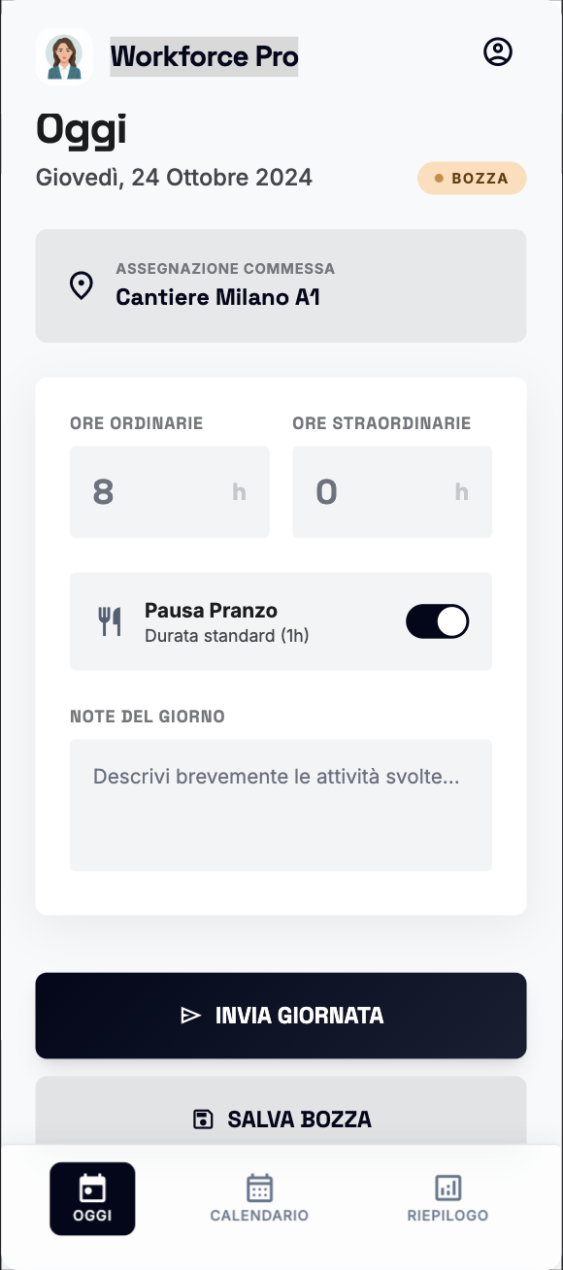Open the user profile icon top right
Screen dimensions: 563x1270
[x=497, y=51]
